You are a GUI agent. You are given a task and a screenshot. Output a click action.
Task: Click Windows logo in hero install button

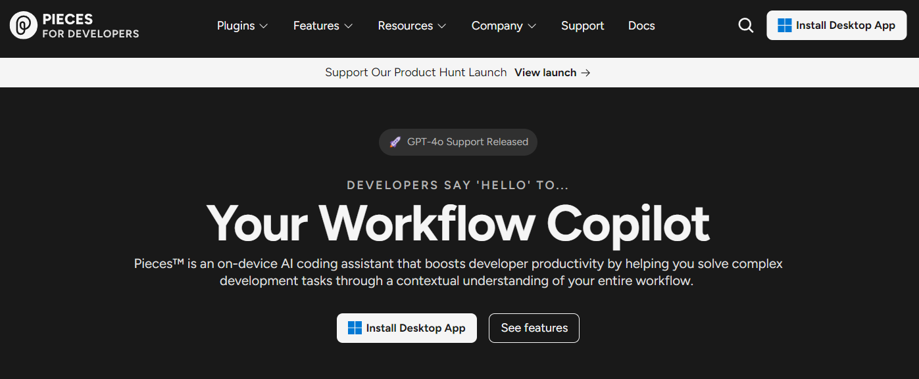coord(355,328)
